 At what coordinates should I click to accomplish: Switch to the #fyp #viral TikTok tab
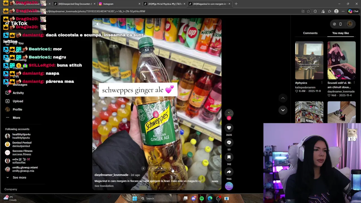164,4
